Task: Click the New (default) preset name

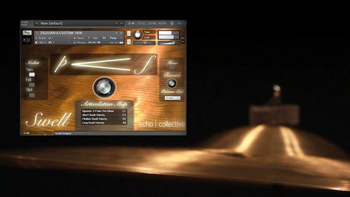Action: point(51,23)
